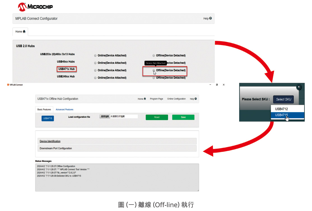Open the Program Page menu item
The width and height of the screenshot is (312, 211).
pyautogui.click(x=157, y=99)
